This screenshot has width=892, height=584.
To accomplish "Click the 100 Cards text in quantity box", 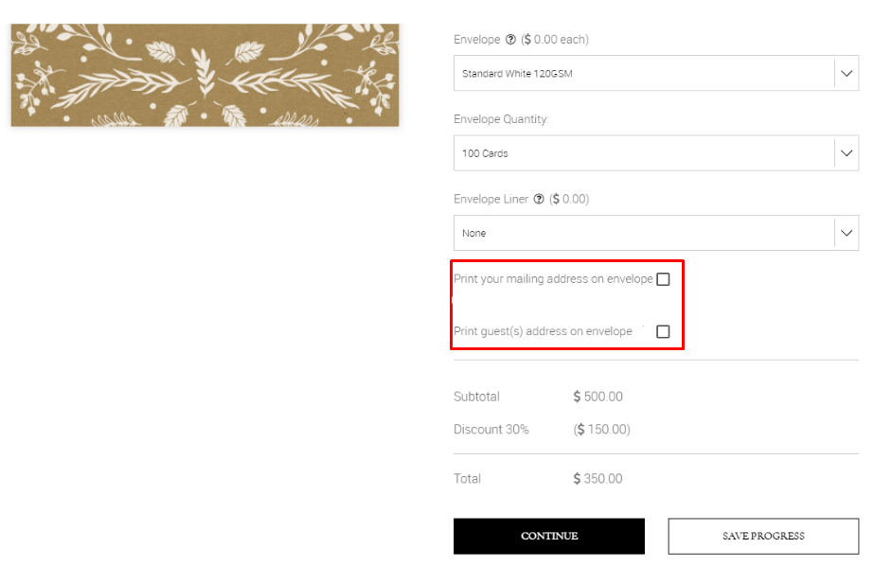I will click(485, 153).
